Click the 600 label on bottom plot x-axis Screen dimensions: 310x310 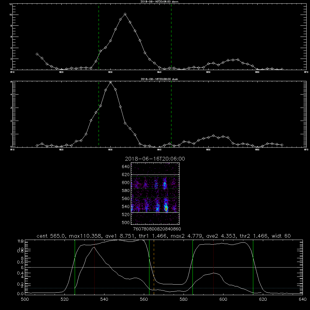coord(223,299)
